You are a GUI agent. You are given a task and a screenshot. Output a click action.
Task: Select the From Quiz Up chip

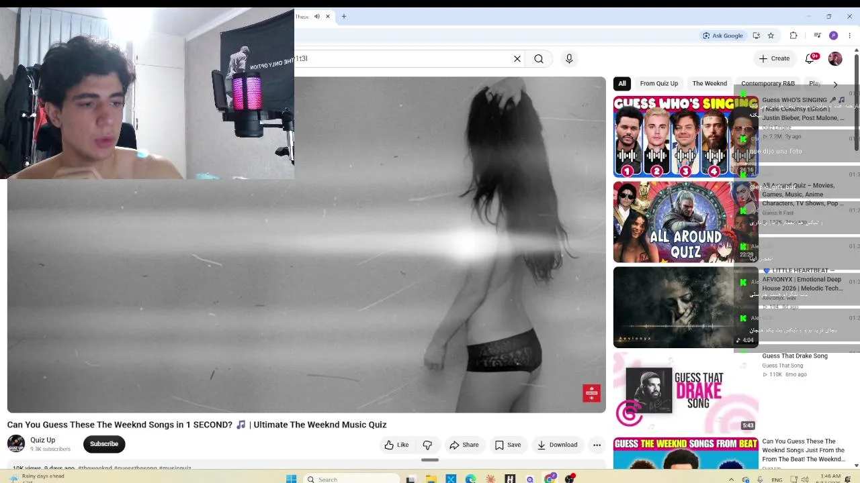point(659,83)
